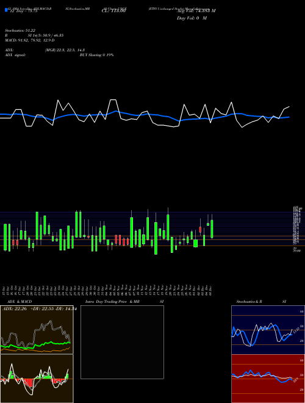Click the 'MACD: 91.82, 78.92, 12.9 D' line
This screenshot has height=403, width=305.
(29, 40)
